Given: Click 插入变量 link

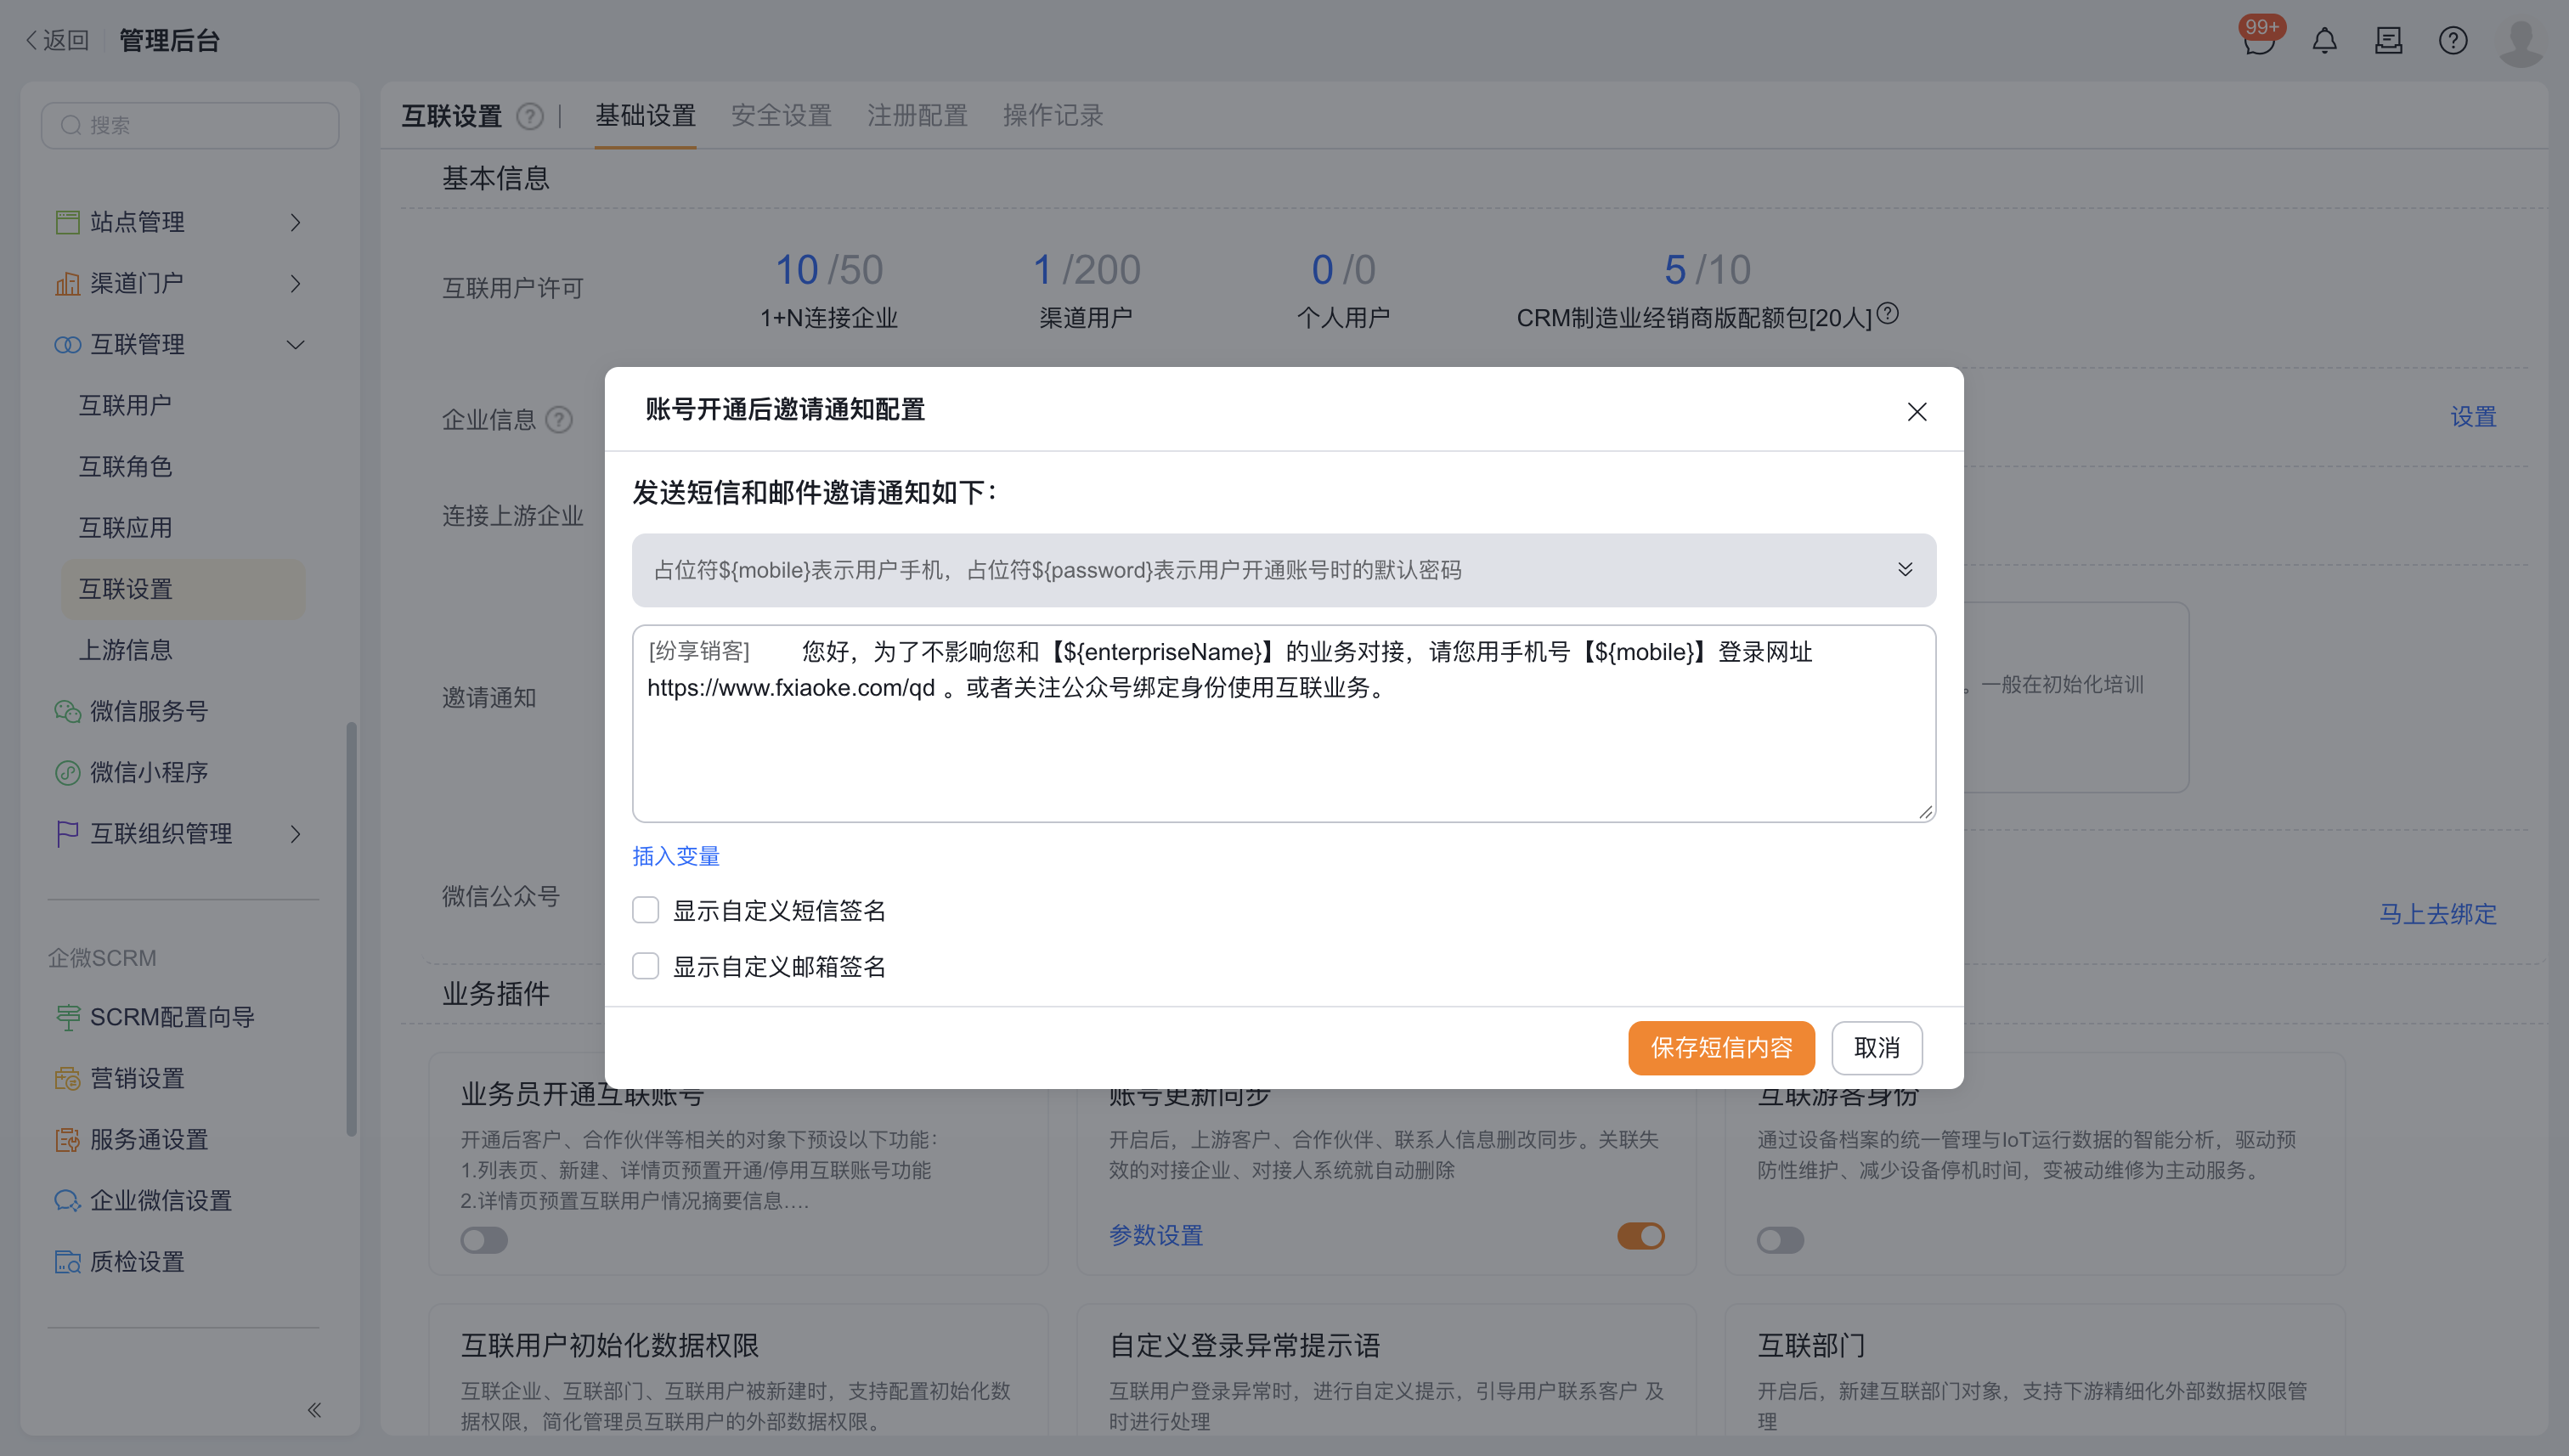Looking at the screenshot, I should point(676,856).
